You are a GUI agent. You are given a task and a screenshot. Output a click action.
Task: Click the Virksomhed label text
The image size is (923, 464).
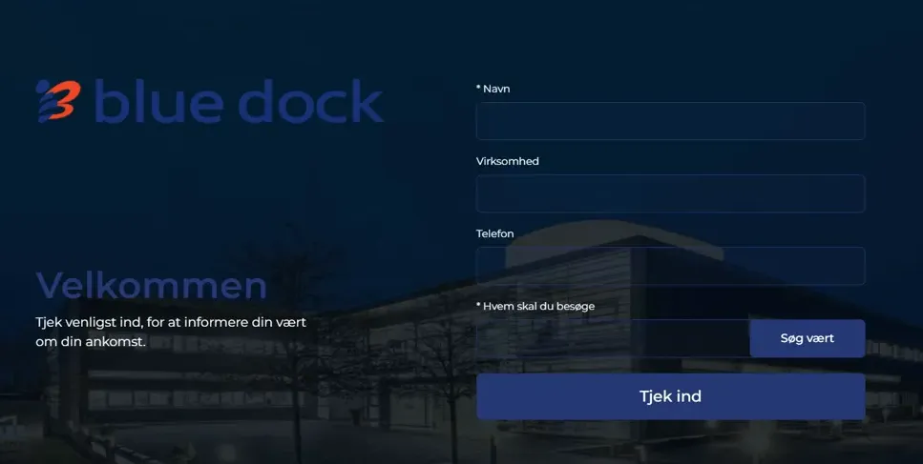[508, 161]
